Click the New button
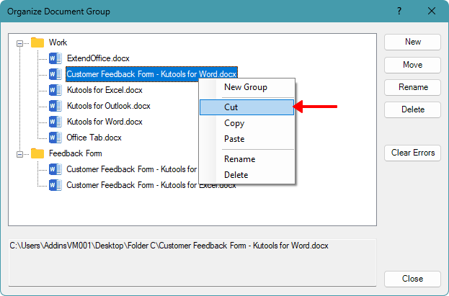The width and height of the screenshot is (449, 296). (412, 42)
